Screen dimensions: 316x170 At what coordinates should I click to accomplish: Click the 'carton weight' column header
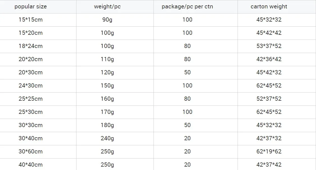(269, 6)
